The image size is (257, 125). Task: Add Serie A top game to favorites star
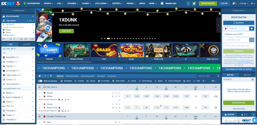[33, 25]
